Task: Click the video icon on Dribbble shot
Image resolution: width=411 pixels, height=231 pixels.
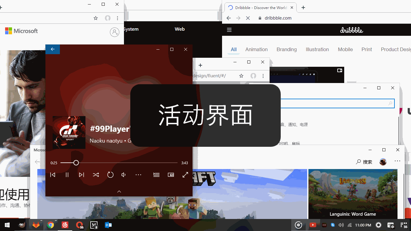Action: click(340, 70)
